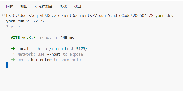Click the '$ vite' line
183x91 pixels.
pyautogui.click(x=13, y=26)
